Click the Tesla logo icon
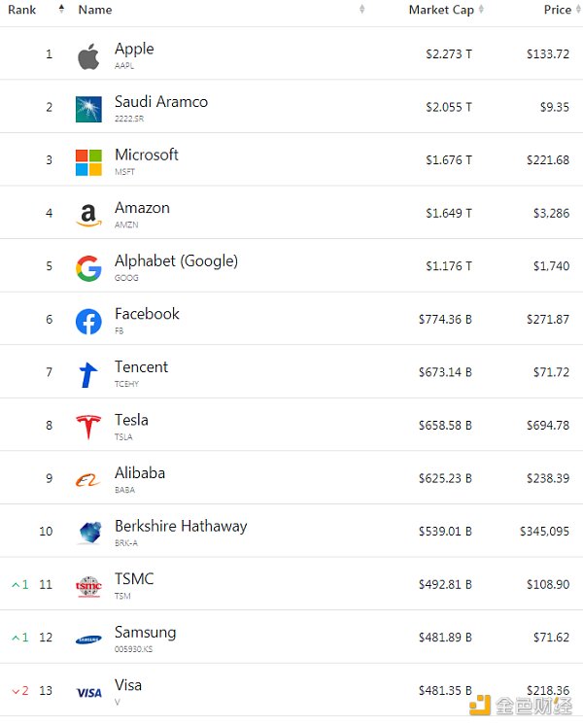583x726 pixels. 88,428
